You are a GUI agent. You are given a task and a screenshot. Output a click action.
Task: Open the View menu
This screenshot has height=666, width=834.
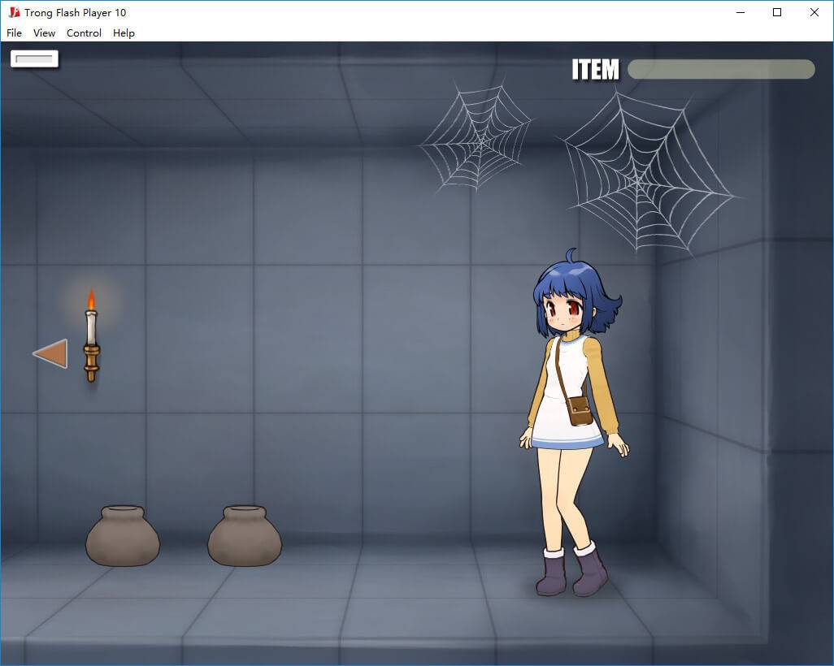click(44, 33)
